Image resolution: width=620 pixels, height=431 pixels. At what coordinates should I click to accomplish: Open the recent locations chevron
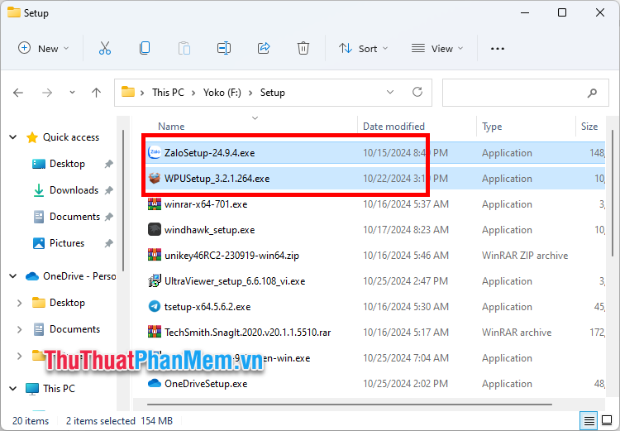coord(72,93)
